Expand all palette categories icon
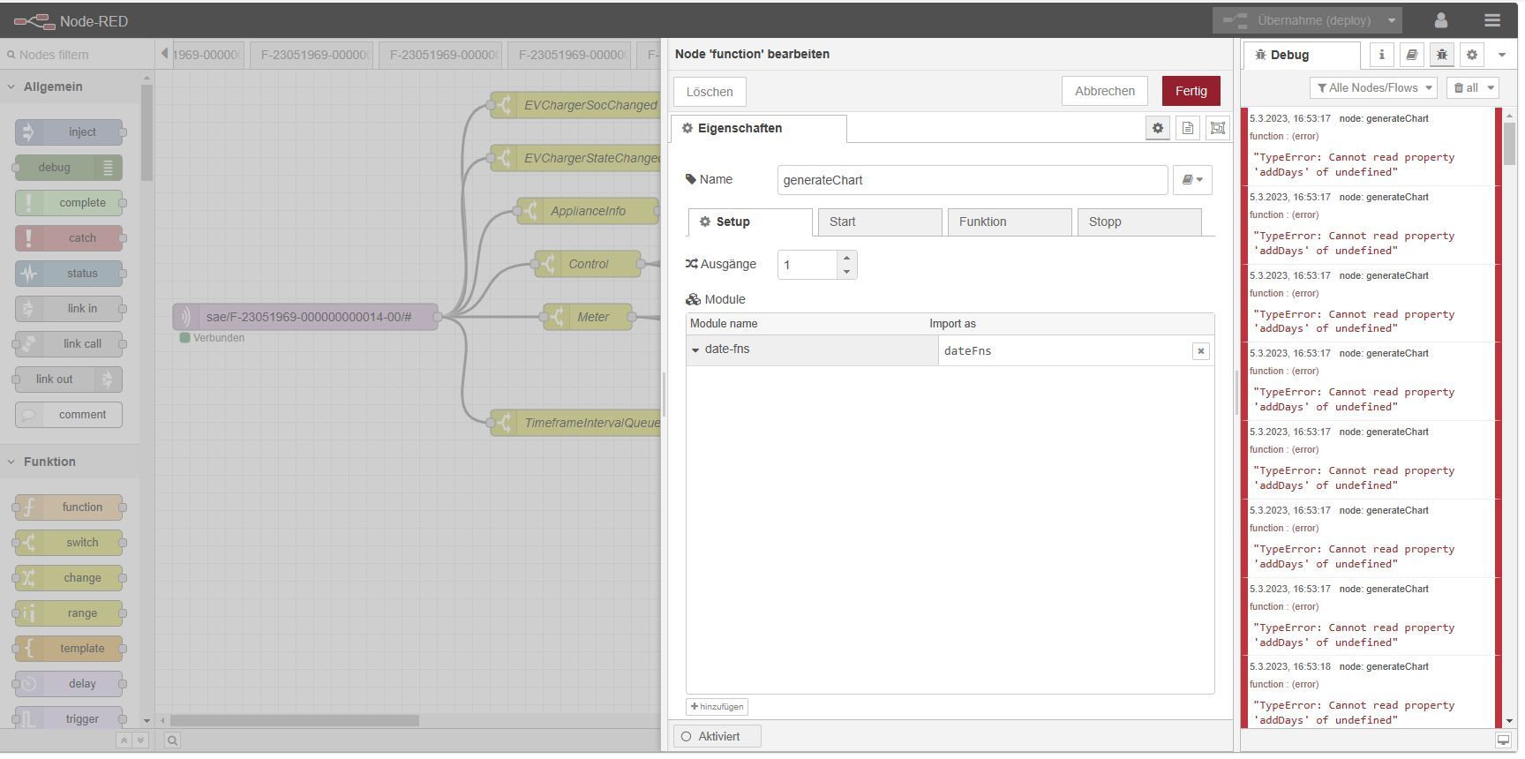The height and width of the screenshot is (759, 1525). pos(140,740)
